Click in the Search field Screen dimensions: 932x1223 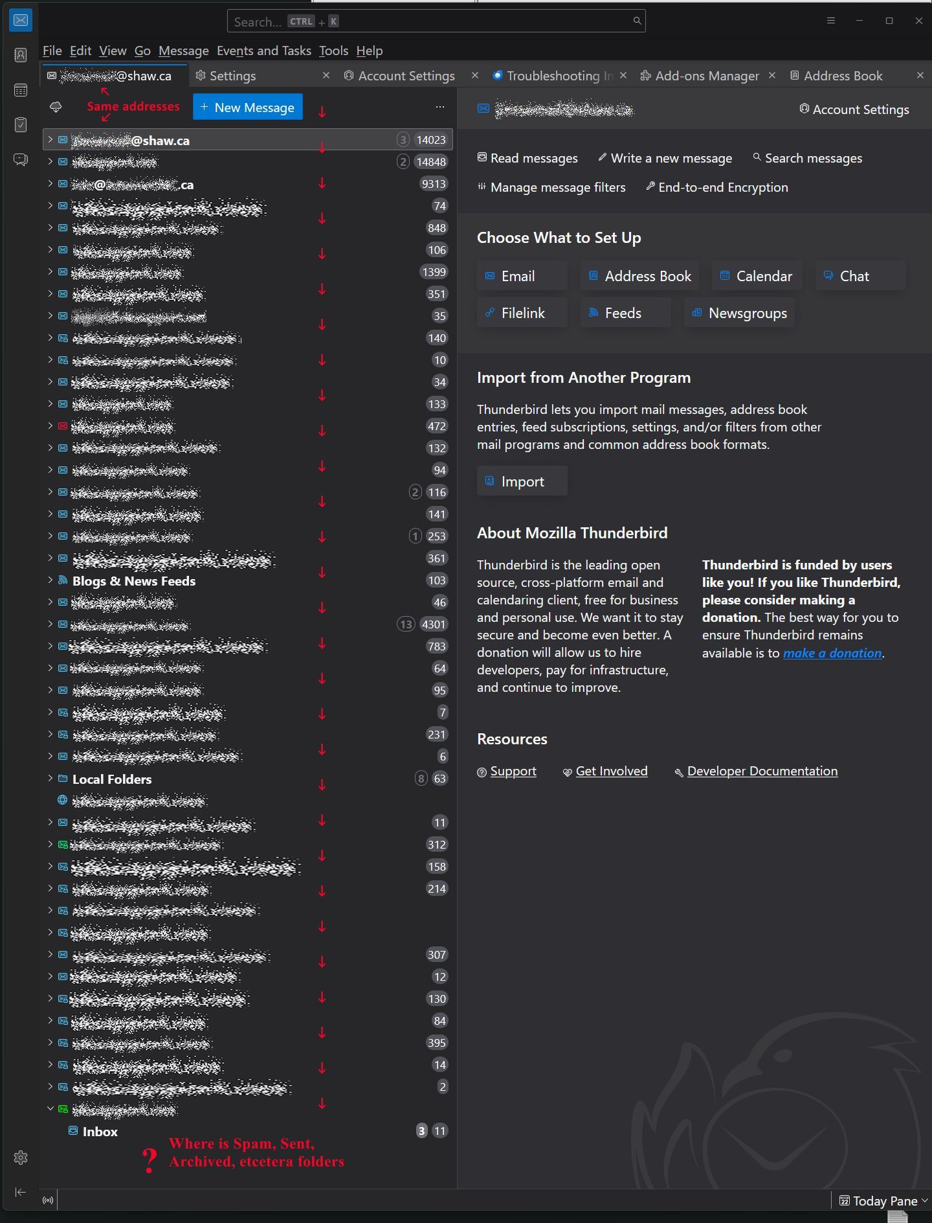pyautogui.click(x=427, y=21)
